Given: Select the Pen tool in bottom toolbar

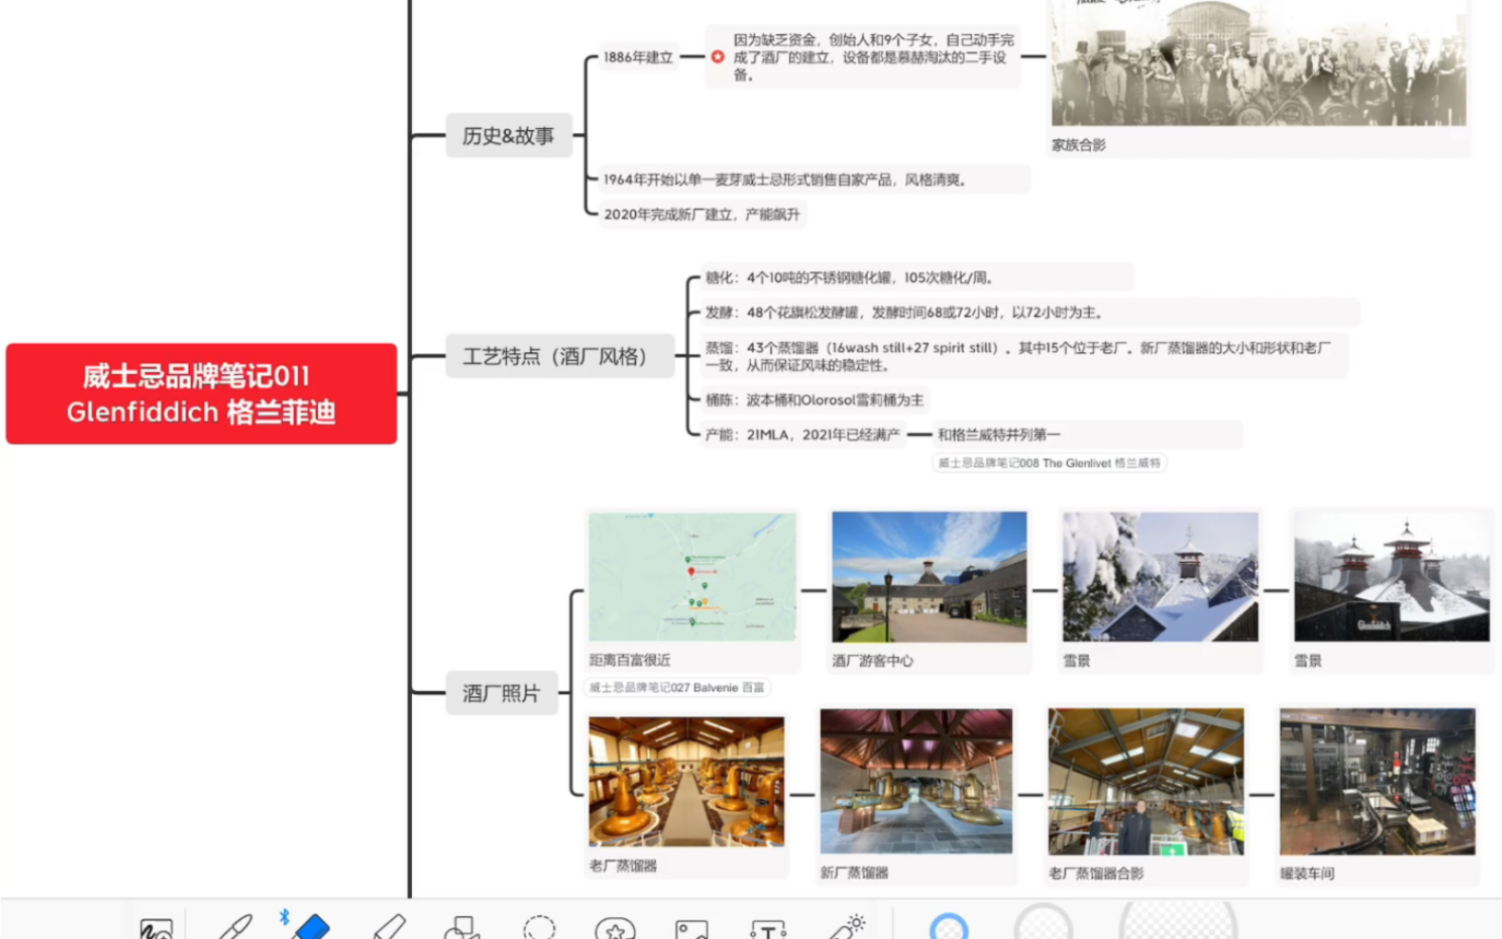Looking at the screenshot, I should (235, 926).
